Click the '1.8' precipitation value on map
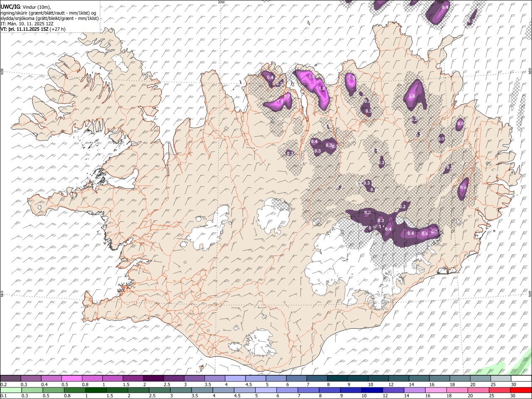 pos(322,89)
